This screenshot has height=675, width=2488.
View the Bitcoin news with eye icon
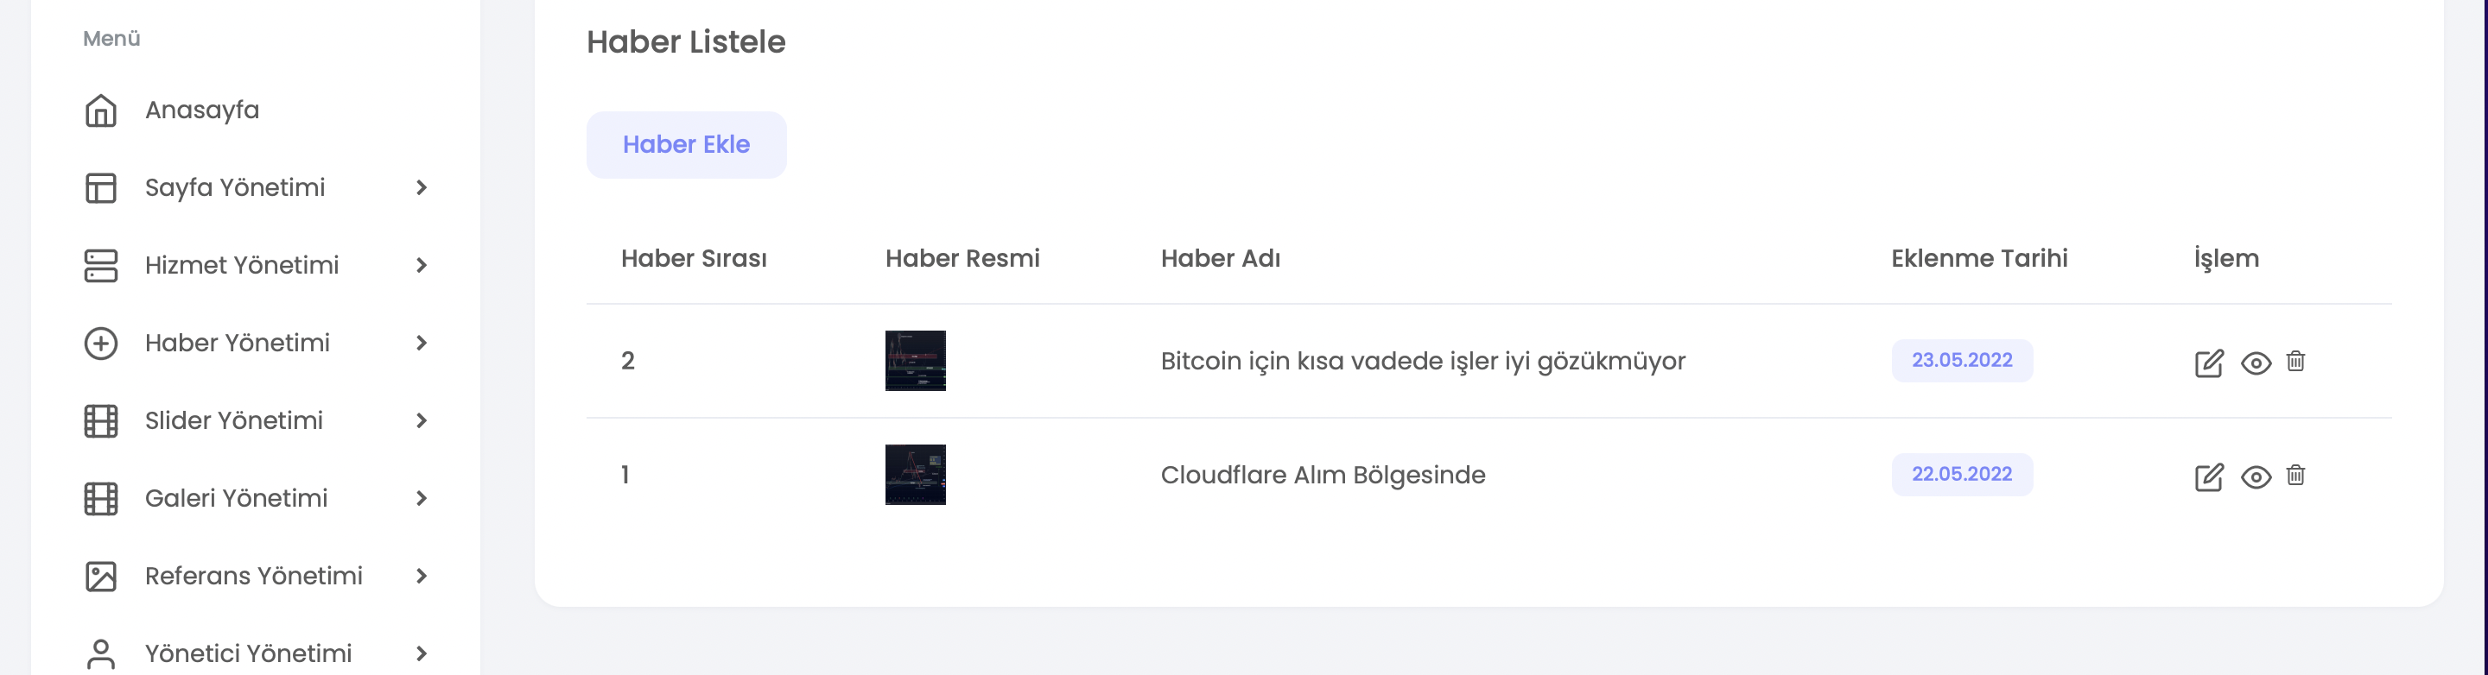click(2256, 363)
